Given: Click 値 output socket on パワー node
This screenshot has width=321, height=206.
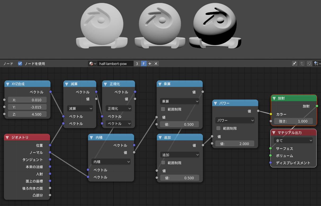Looking at the screenshot, I should (258, 111).
